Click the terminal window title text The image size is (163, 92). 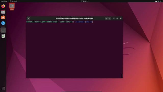click(74, 18)
